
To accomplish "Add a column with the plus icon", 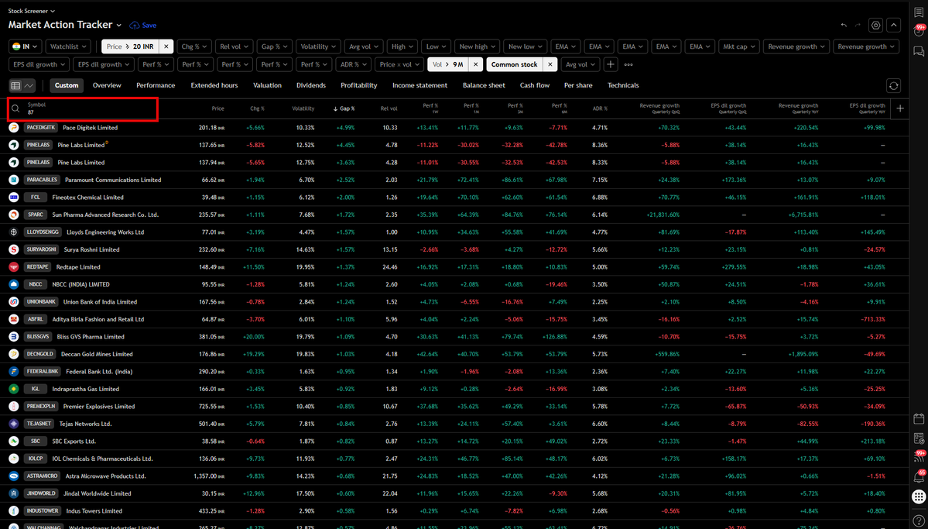I will pyautogui.click(x=900, y=108).
